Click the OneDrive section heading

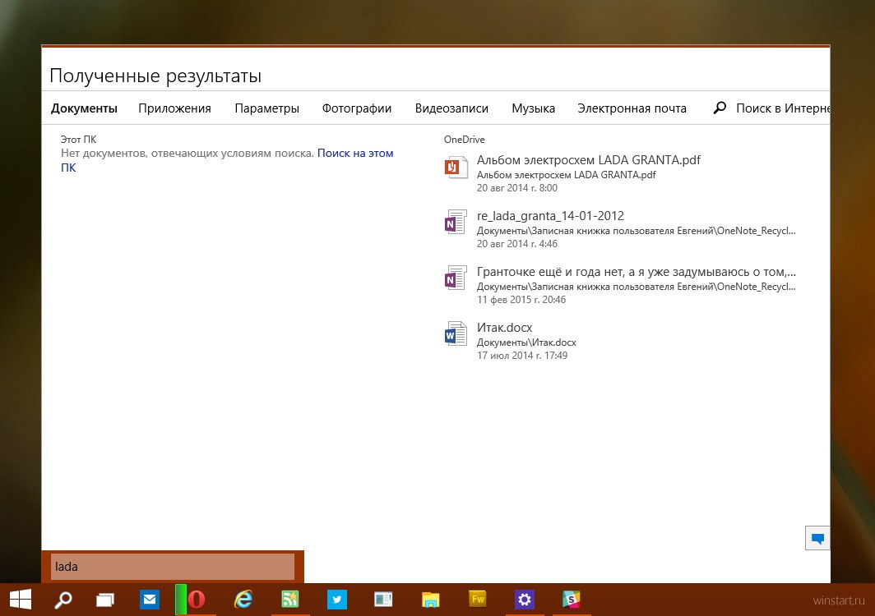pyautogui.click(x=465, y=140)
